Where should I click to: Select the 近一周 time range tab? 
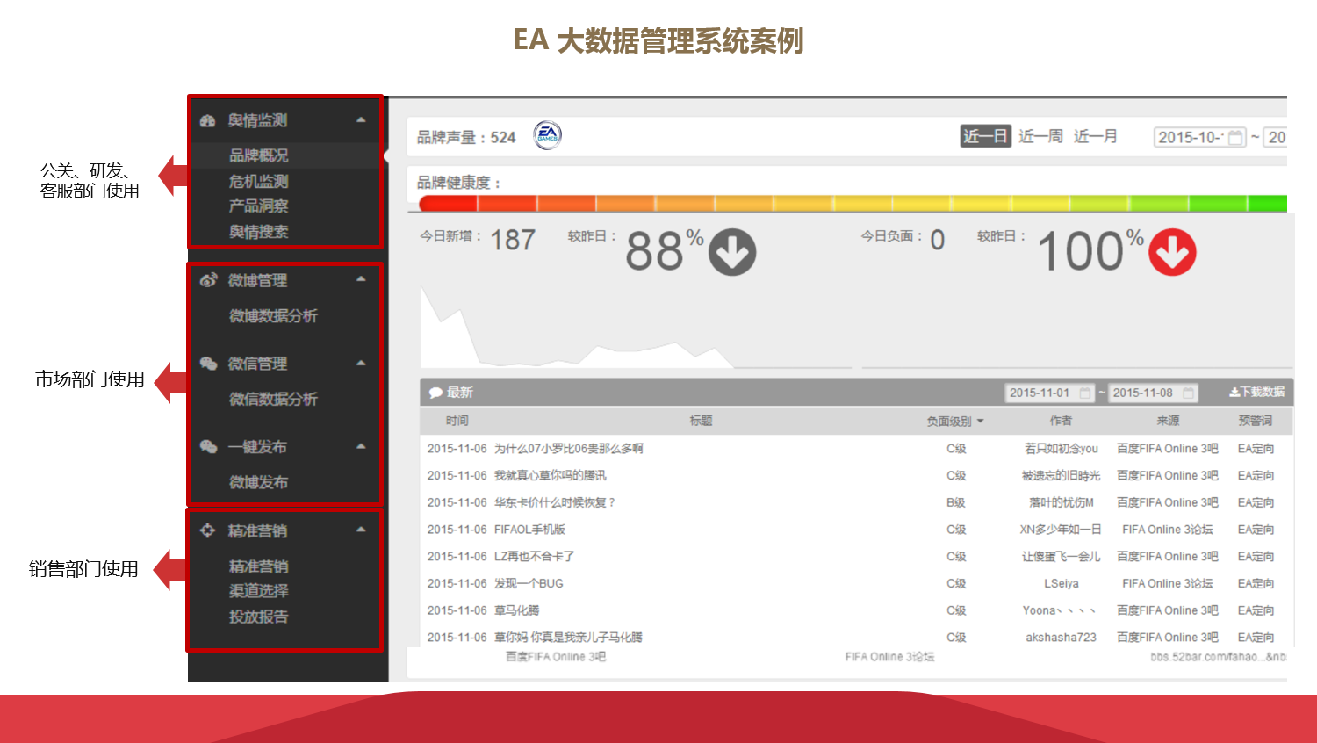[1040, 136]
